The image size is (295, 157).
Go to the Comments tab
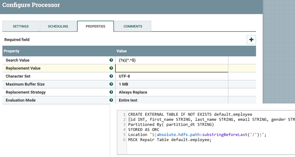click(133, 26)
